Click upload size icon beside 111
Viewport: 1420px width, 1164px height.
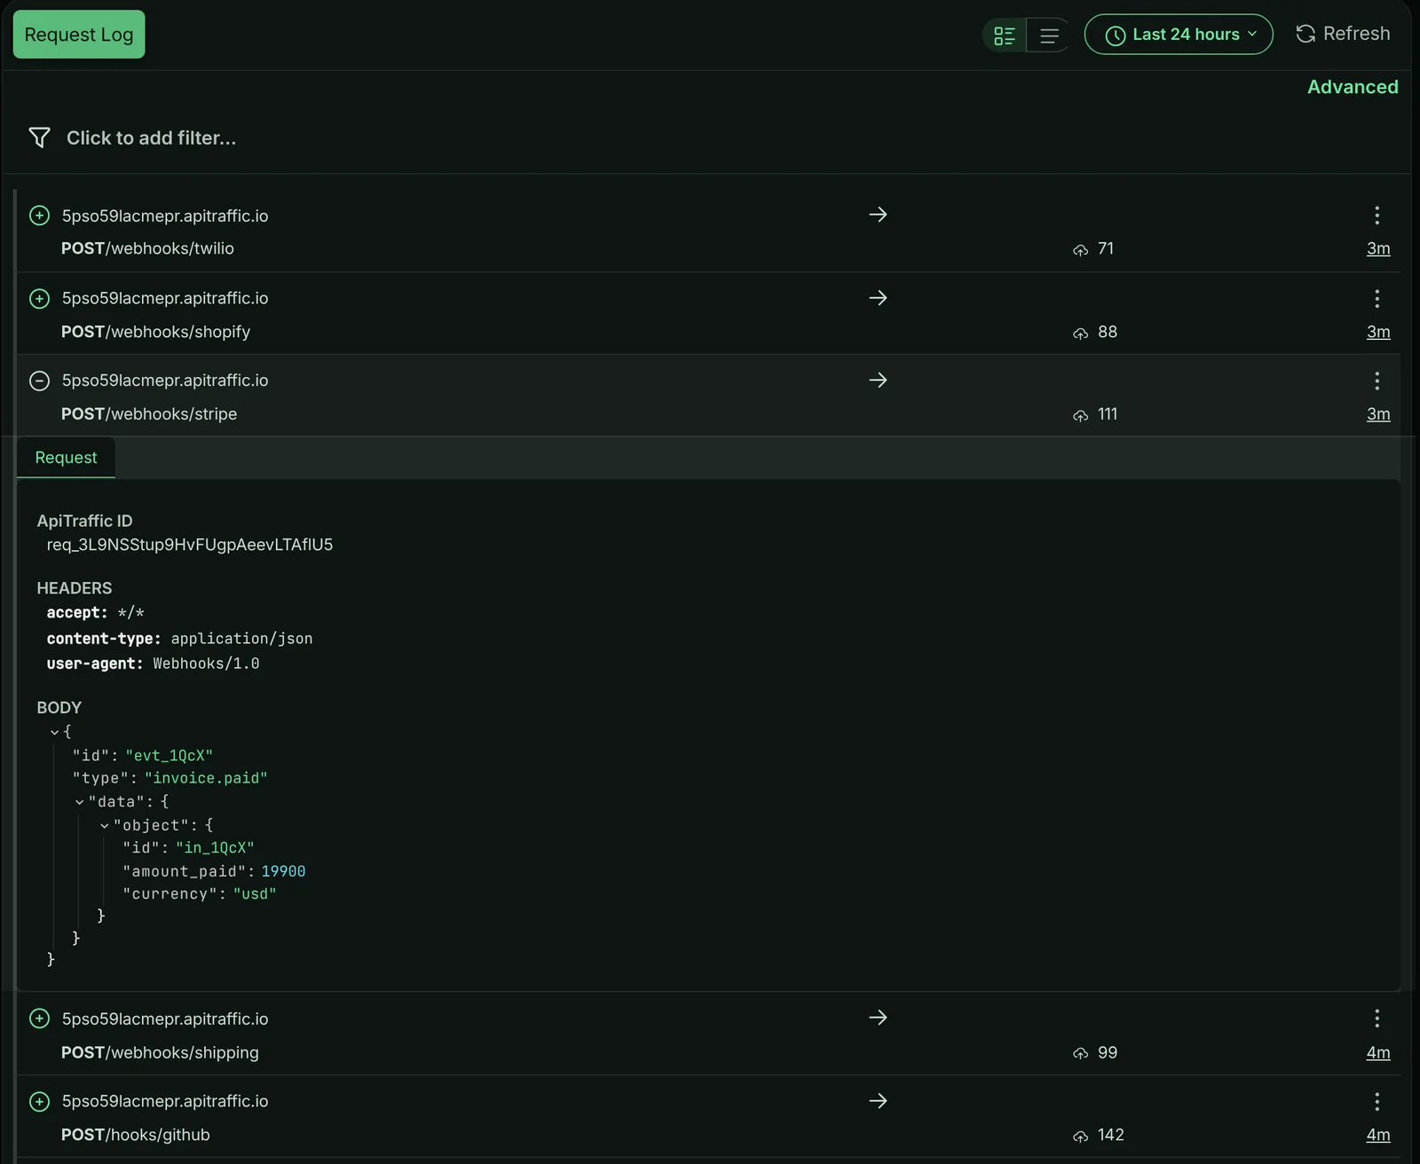point(1080,415)
